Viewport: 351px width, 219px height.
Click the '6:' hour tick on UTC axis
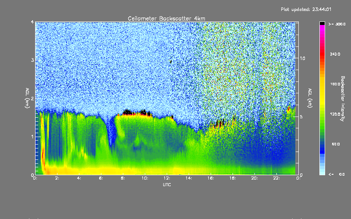click(x=101, y=178)
